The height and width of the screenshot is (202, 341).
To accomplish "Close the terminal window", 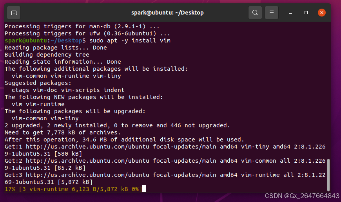I will click(x=322, y=13).
